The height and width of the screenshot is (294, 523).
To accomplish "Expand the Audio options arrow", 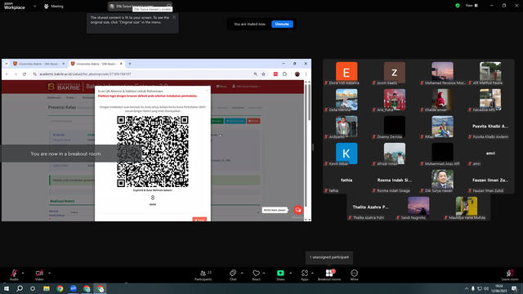I will [23, 273].
